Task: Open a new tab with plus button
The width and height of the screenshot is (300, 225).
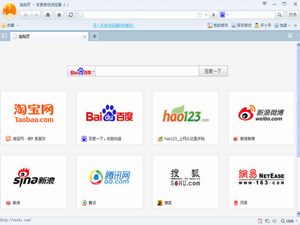Action: [x=95, y=36]
